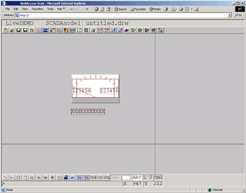Select the Line drawing tool
The width and height of the screenshot is (246, 193).
point(5,178)
